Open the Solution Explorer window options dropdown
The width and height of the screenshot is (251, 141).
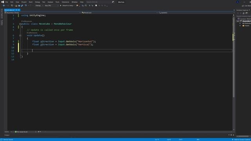point(249,10)
